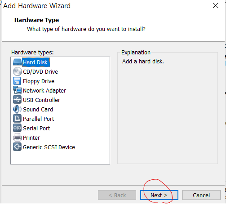This screenshot has height=204, width=226.
Task: Choose 'USB Controller' text entry
Action: (x=42, y=100)
